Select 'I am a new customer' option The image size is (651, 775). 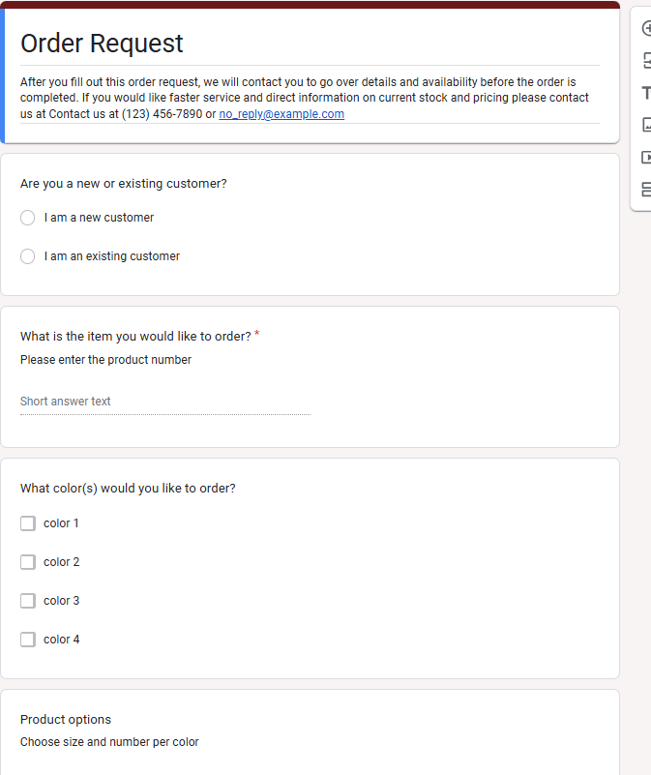click(28, 218)
